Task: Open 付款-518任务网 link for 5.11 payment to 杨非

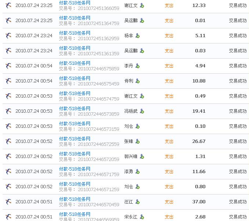Action: point(75,33)
